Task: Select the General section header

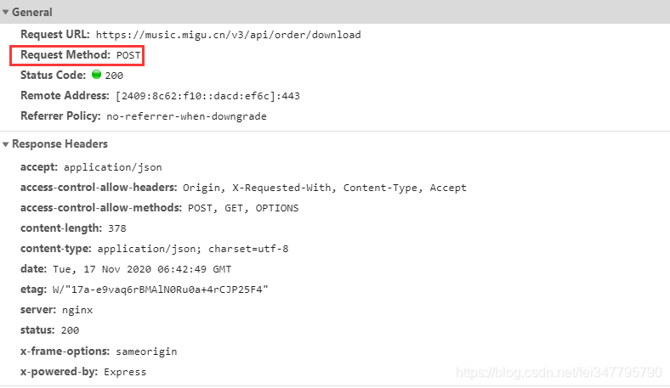Action: click(x=32, y=12)
